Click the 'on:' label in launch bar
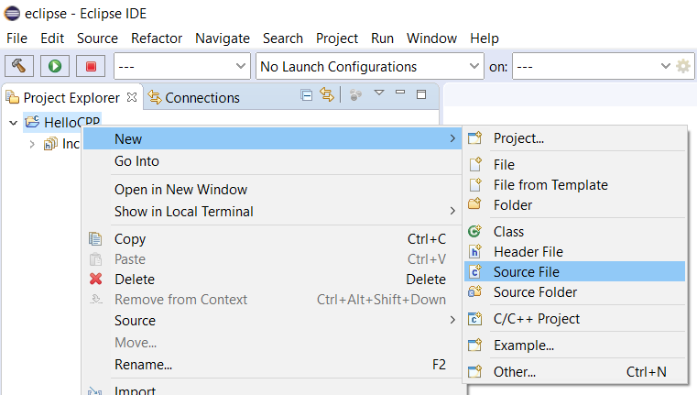Viewport: 697px width, 395px height. click(x=498, y=67)
